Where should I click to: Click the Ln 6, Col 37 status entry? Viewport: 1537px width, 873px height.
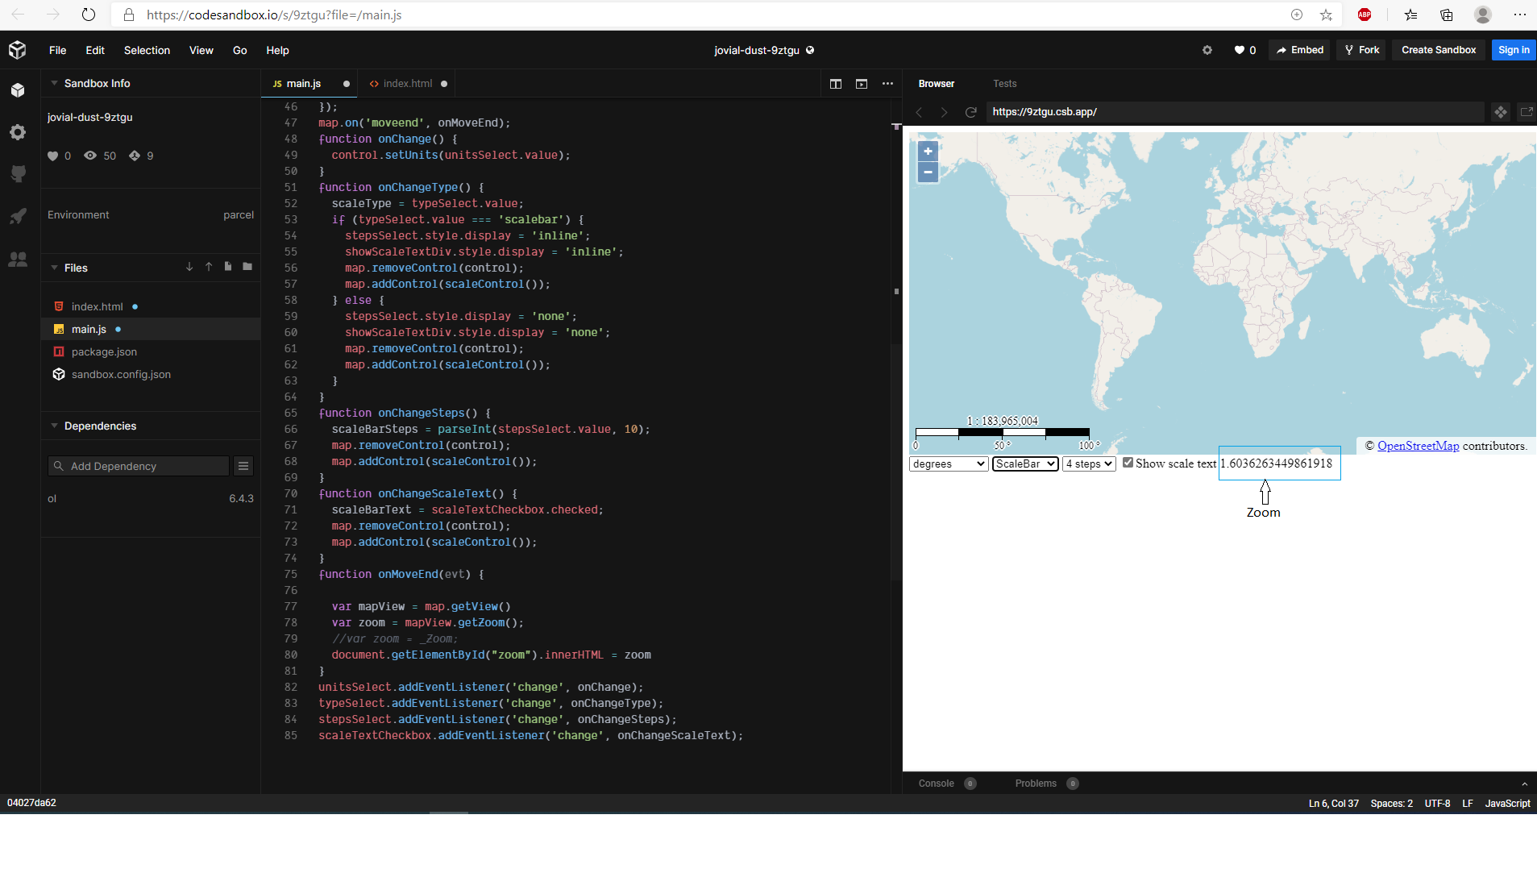(x=1333, y=804)
